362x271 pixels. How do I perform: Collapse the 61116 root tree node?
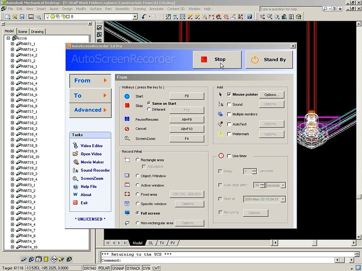click(8, 38)
